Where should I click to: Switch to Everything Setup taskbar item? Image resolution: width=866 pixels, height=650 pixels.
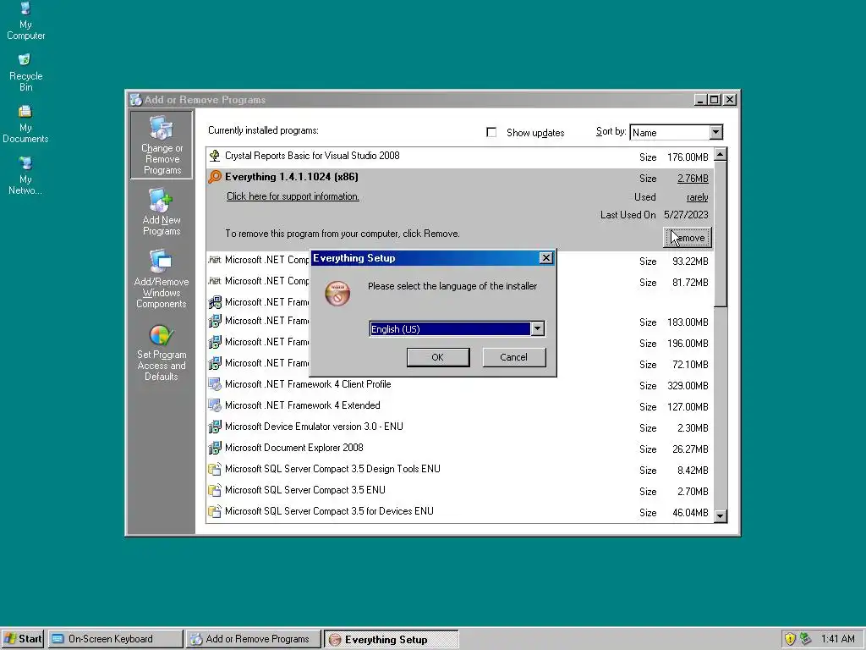click(x=392, y=639)
